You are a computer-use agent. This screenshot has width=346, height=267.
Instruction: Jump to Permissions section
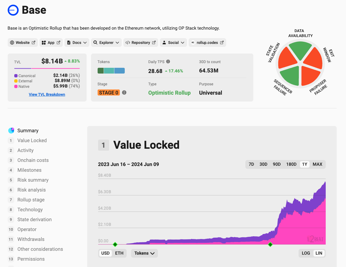31,259
